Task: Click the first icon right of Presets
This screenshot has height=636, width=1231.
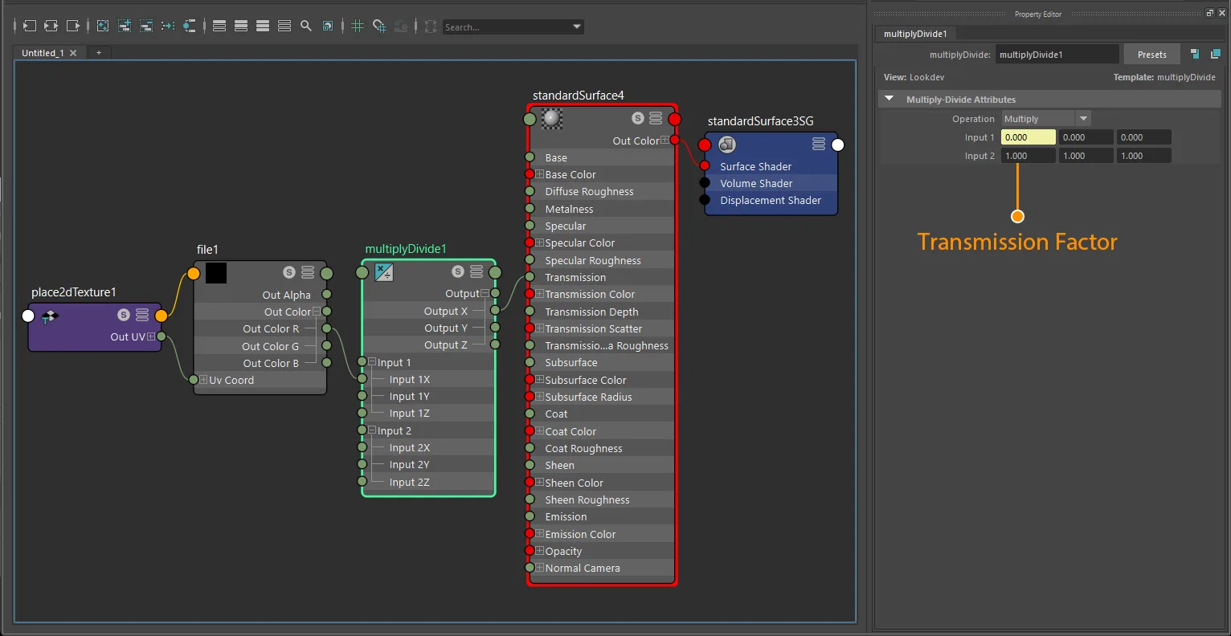Action: pos(1195,54)
